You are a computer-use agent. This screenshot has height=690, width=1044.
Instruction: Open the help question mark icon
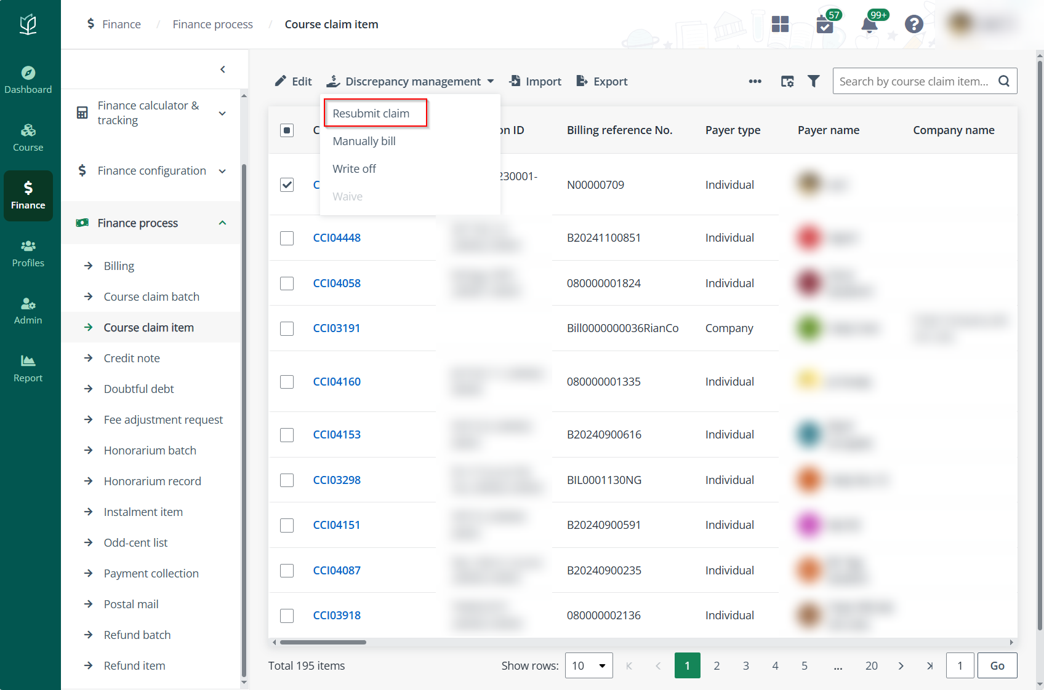[x=913, y=24]
